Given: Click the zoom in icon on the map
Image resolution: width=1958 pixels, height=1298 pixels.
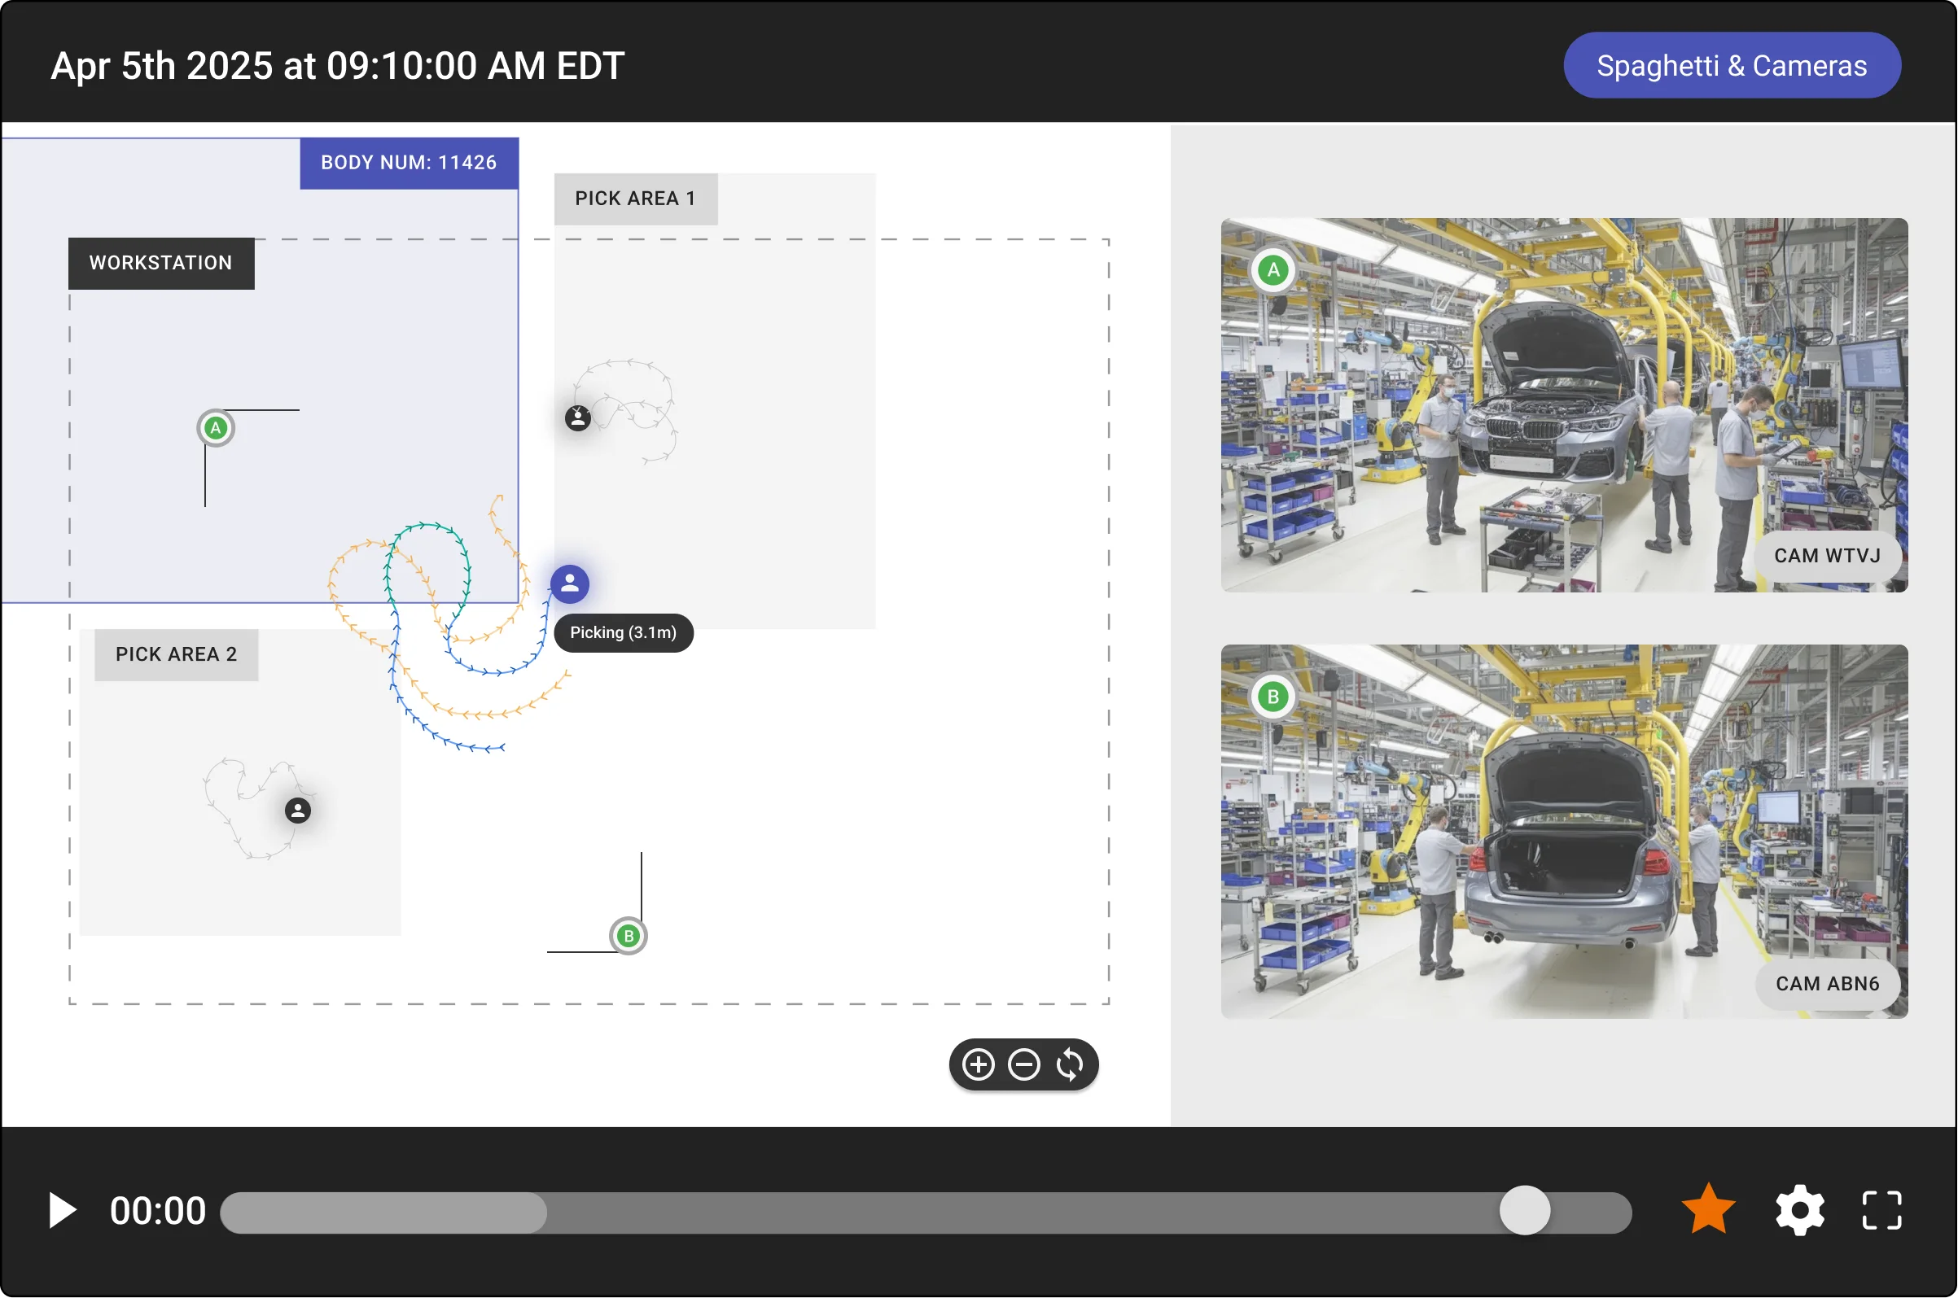Looking at the screenshot, I should pyautogui.click(x=978, y=1064).
